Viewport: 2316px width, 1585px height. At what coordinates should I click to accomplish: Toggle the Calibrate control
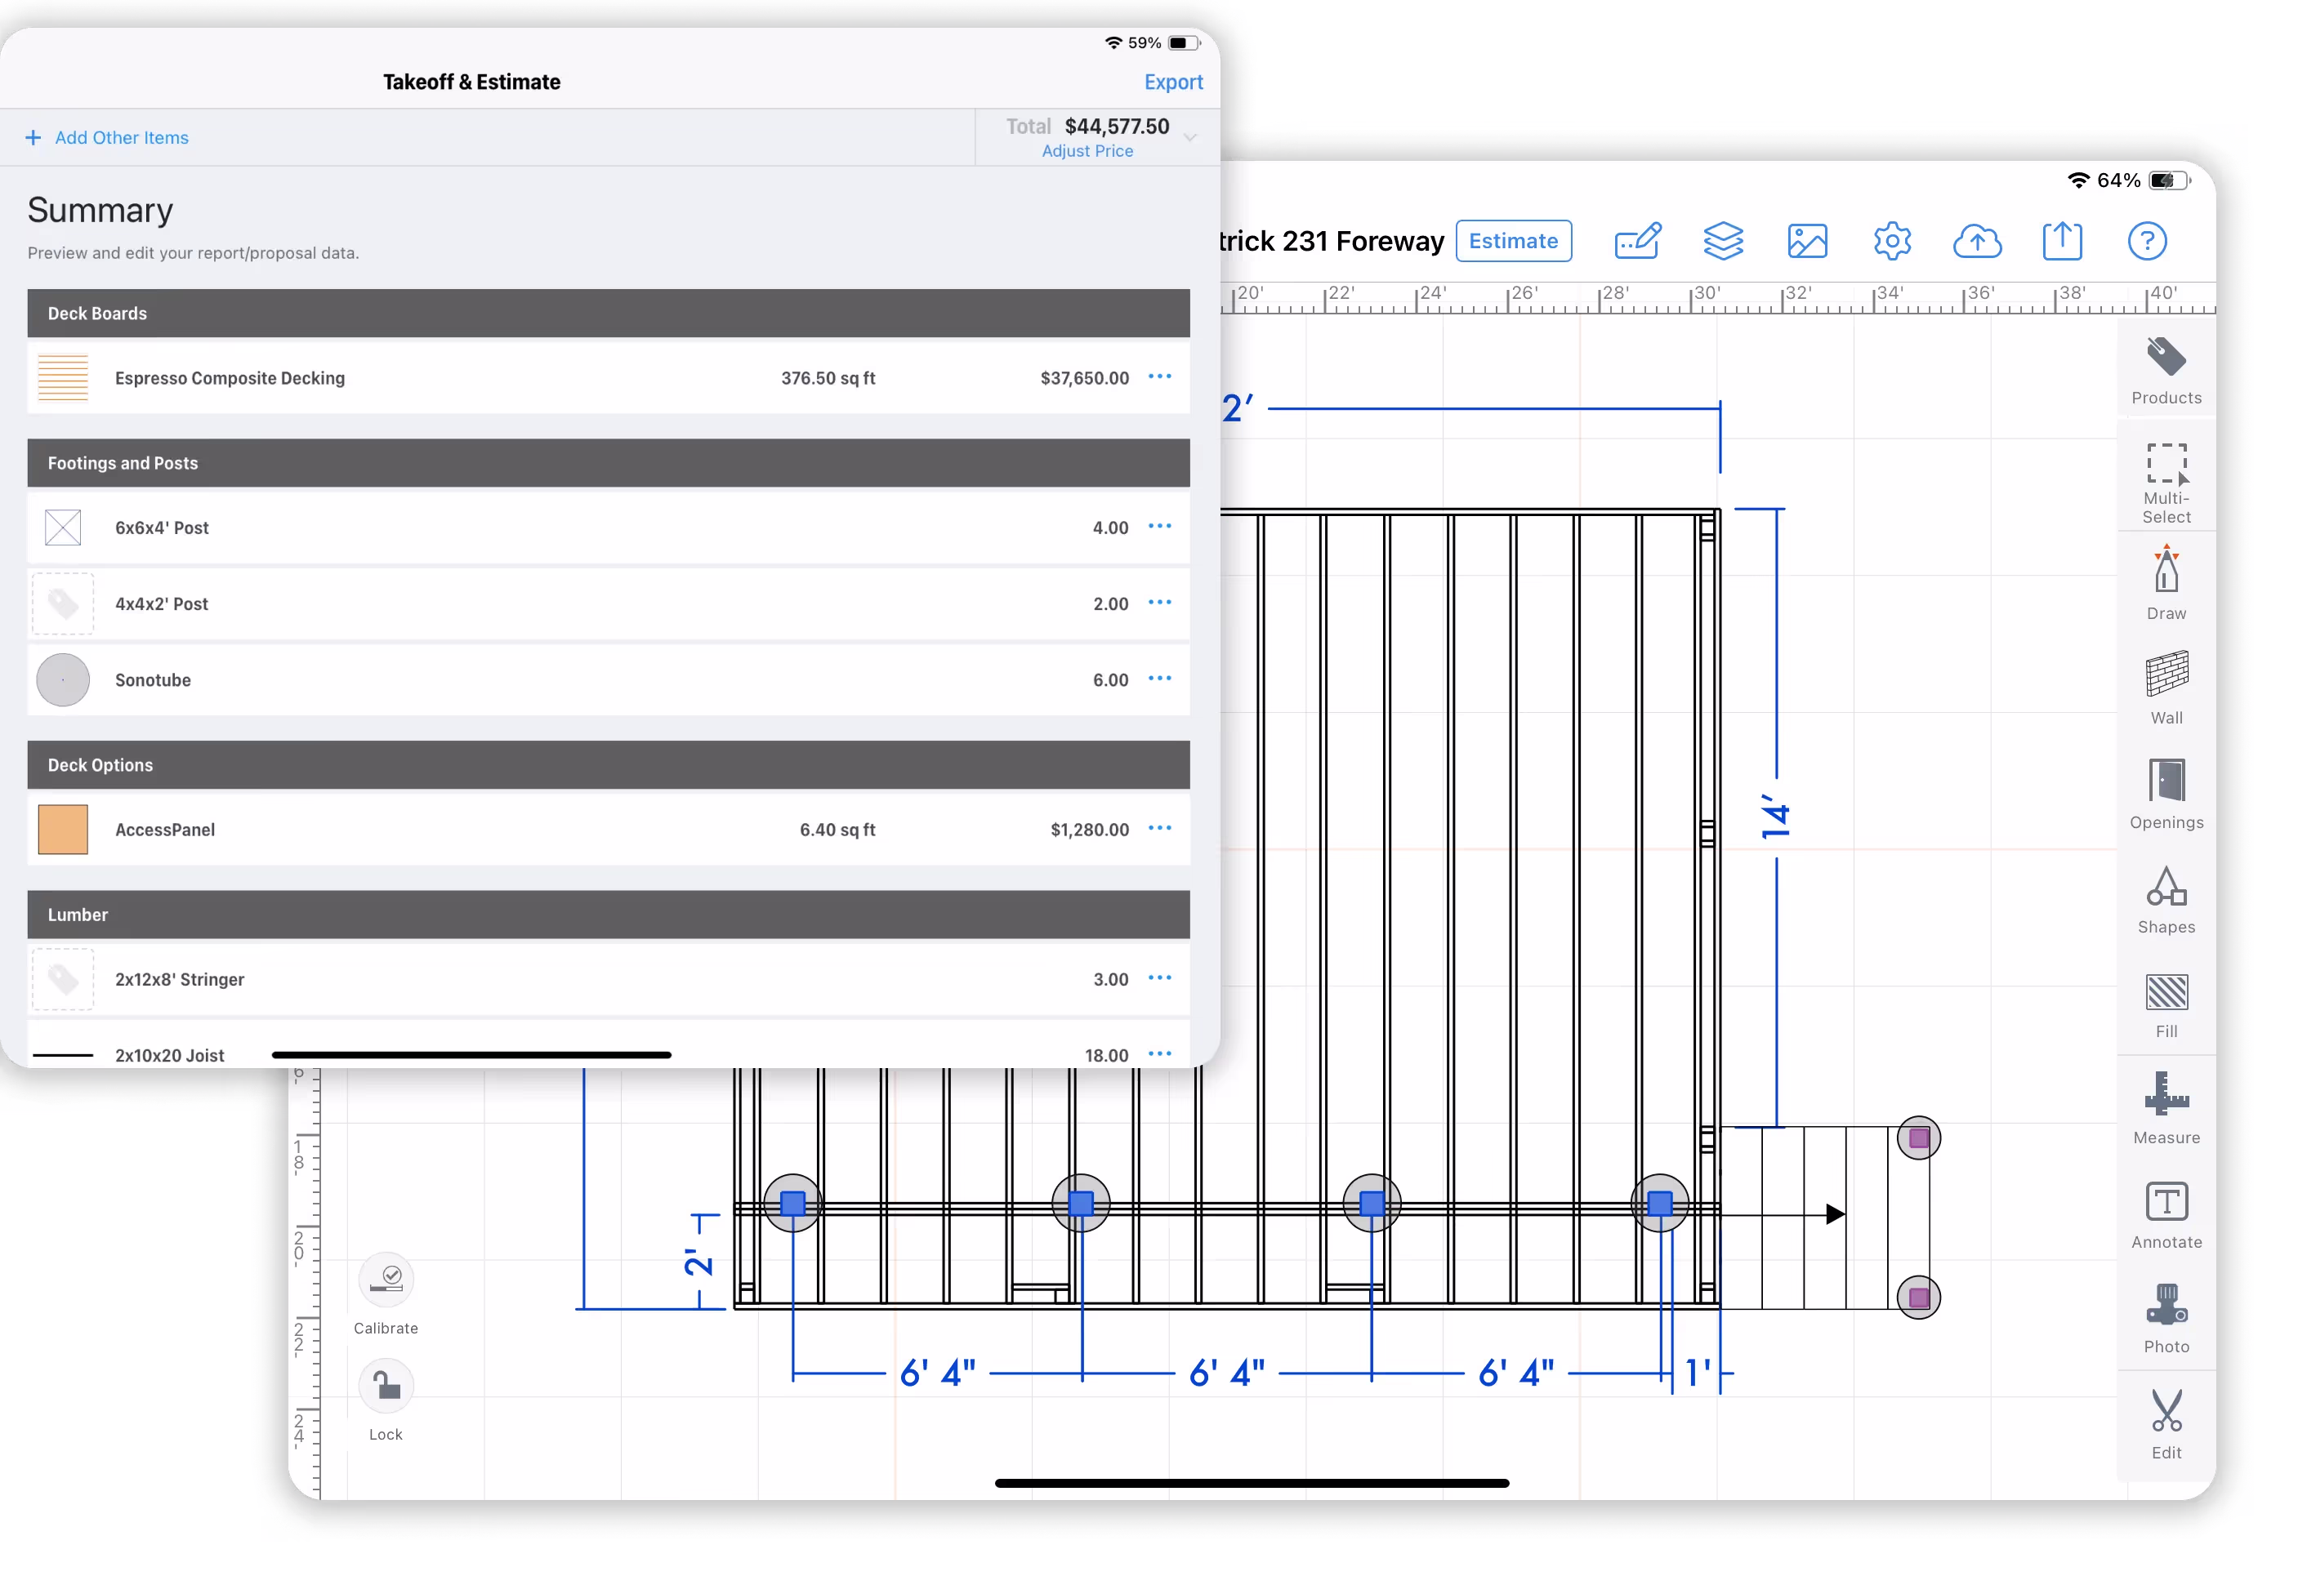(x=386, y=1279)
